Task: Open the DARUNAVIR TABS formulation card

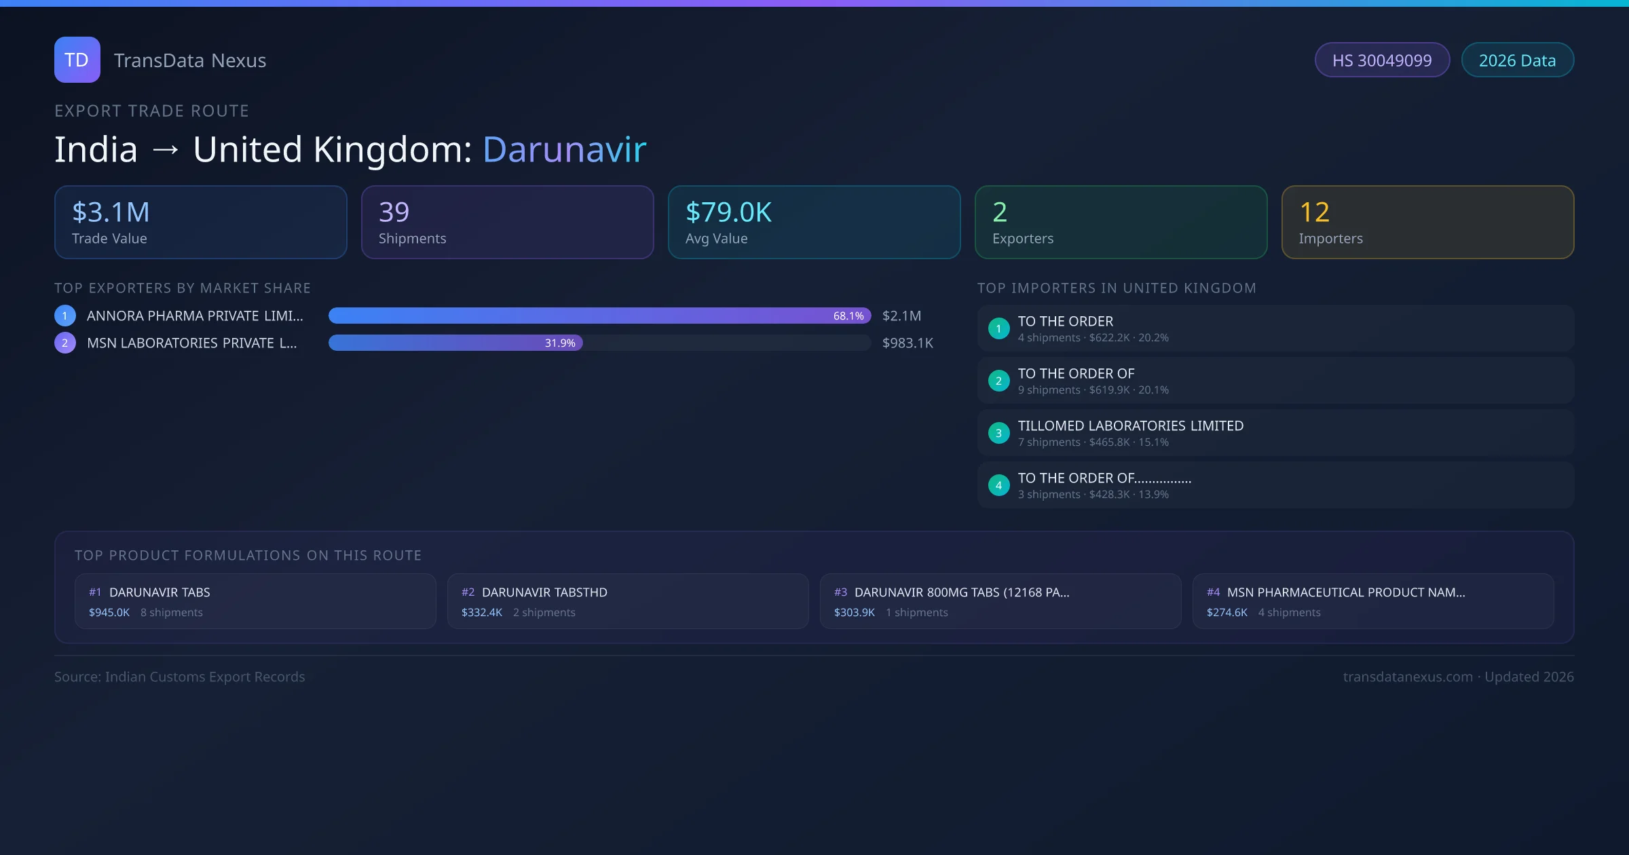Action: click(x=255, y=601)
